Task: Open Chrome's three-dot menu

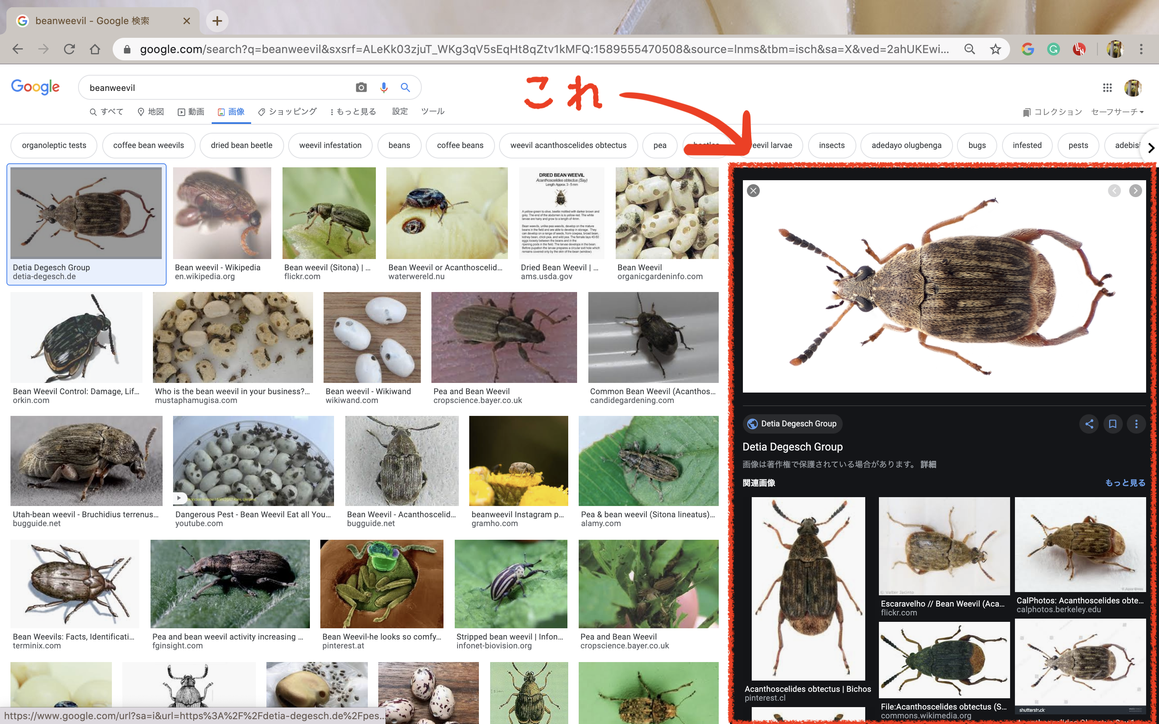Action: (1141, 49)
